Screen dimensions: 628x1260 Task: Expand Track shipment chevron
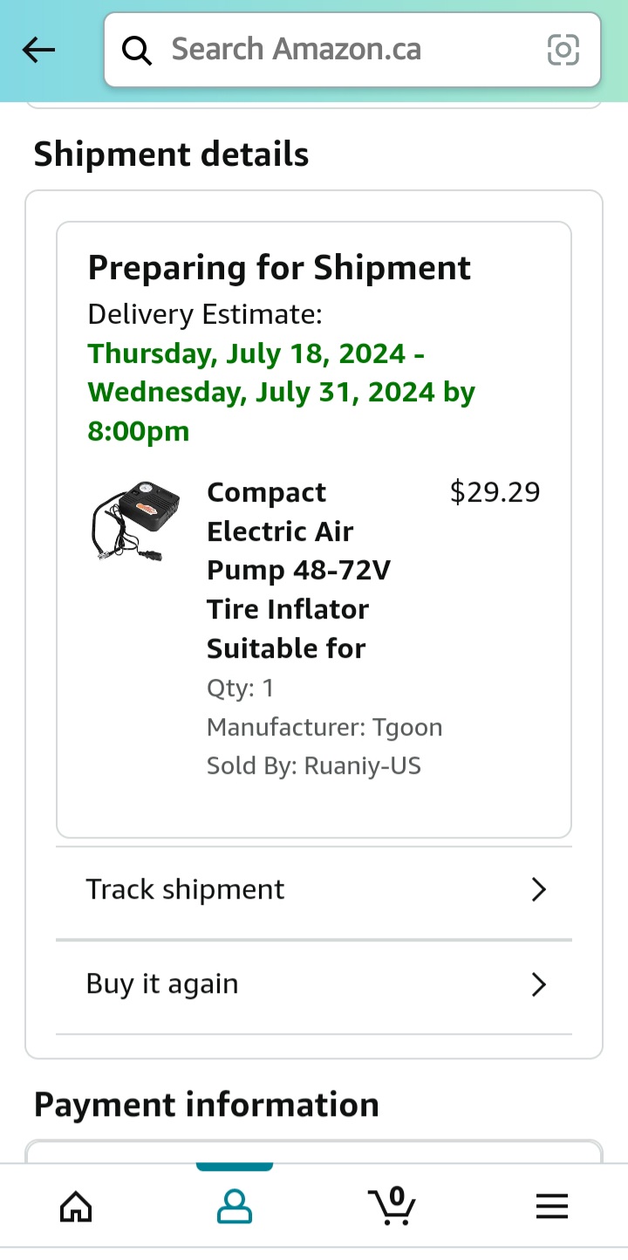pyautogui.click(x=538, y=889)
